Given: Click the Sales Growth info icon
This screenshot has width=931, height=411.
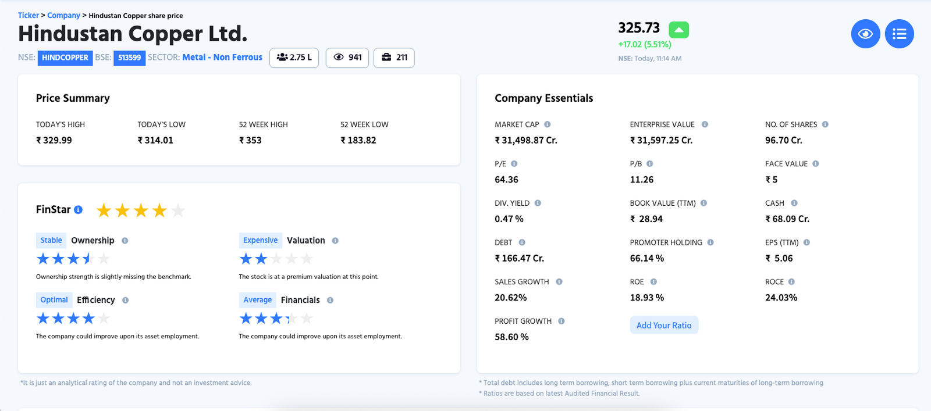Looking at the screenshot, I should click(559, 282).
